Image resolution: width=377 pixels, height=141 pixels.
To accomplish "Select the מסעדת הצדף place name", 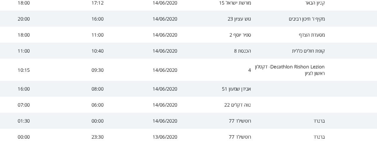I will click(x=312, y=35).
